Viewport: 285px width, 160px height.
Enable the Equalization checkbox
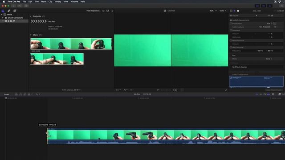click(231, 24)
